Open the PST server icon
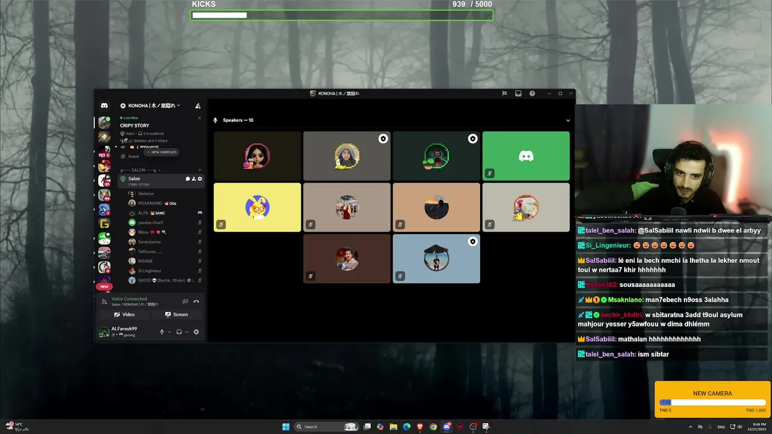The width and height of the screenshot is (772, 434). (104, 151)
